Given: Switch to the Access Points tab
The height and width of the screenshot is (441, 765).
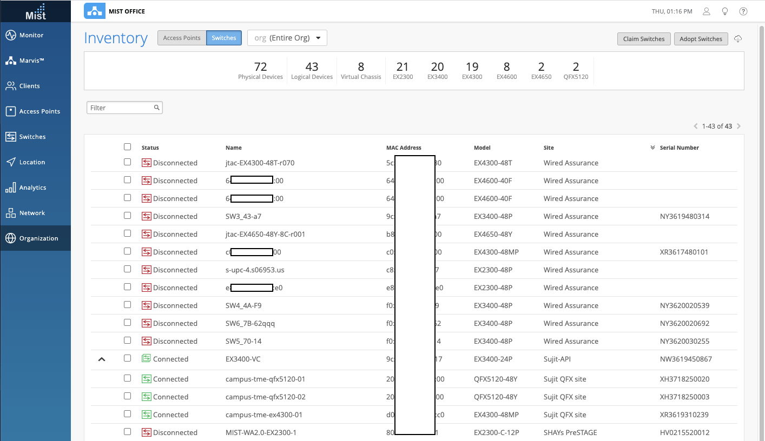Looking at the screenshot, I should pyautogui.click(x=182, y=38).
